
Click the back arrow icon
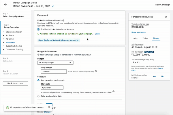5,5
